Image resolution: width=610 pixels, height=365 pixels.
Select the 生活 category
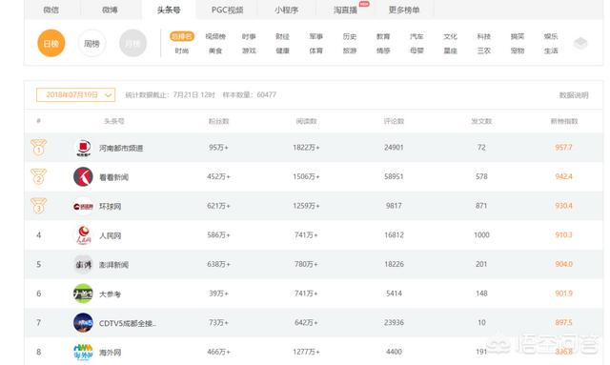coord(551,51)
